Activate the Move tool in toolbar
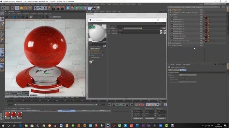 17,8
